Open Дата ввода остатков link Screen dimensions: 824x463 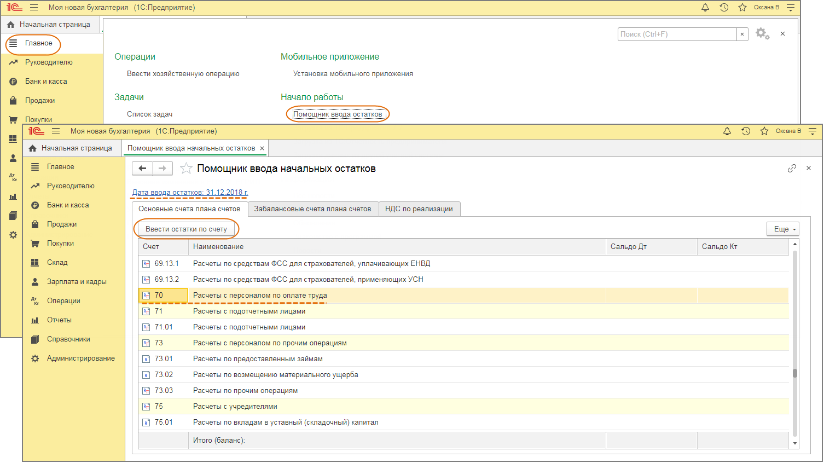(190, 193)
